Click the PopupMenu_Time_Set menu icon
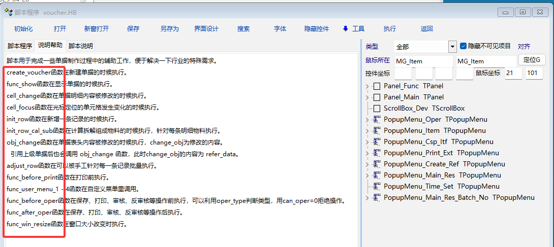 click(377, 187)
